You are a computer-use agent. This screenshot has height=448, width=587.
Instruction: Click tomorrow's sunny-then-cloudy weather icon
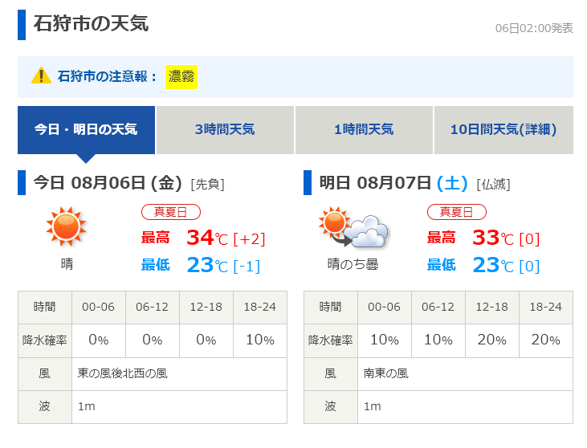353,229
